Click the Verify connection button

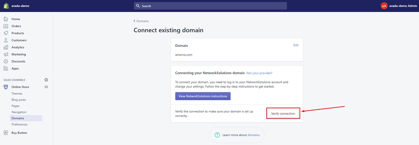coord(283,114)
